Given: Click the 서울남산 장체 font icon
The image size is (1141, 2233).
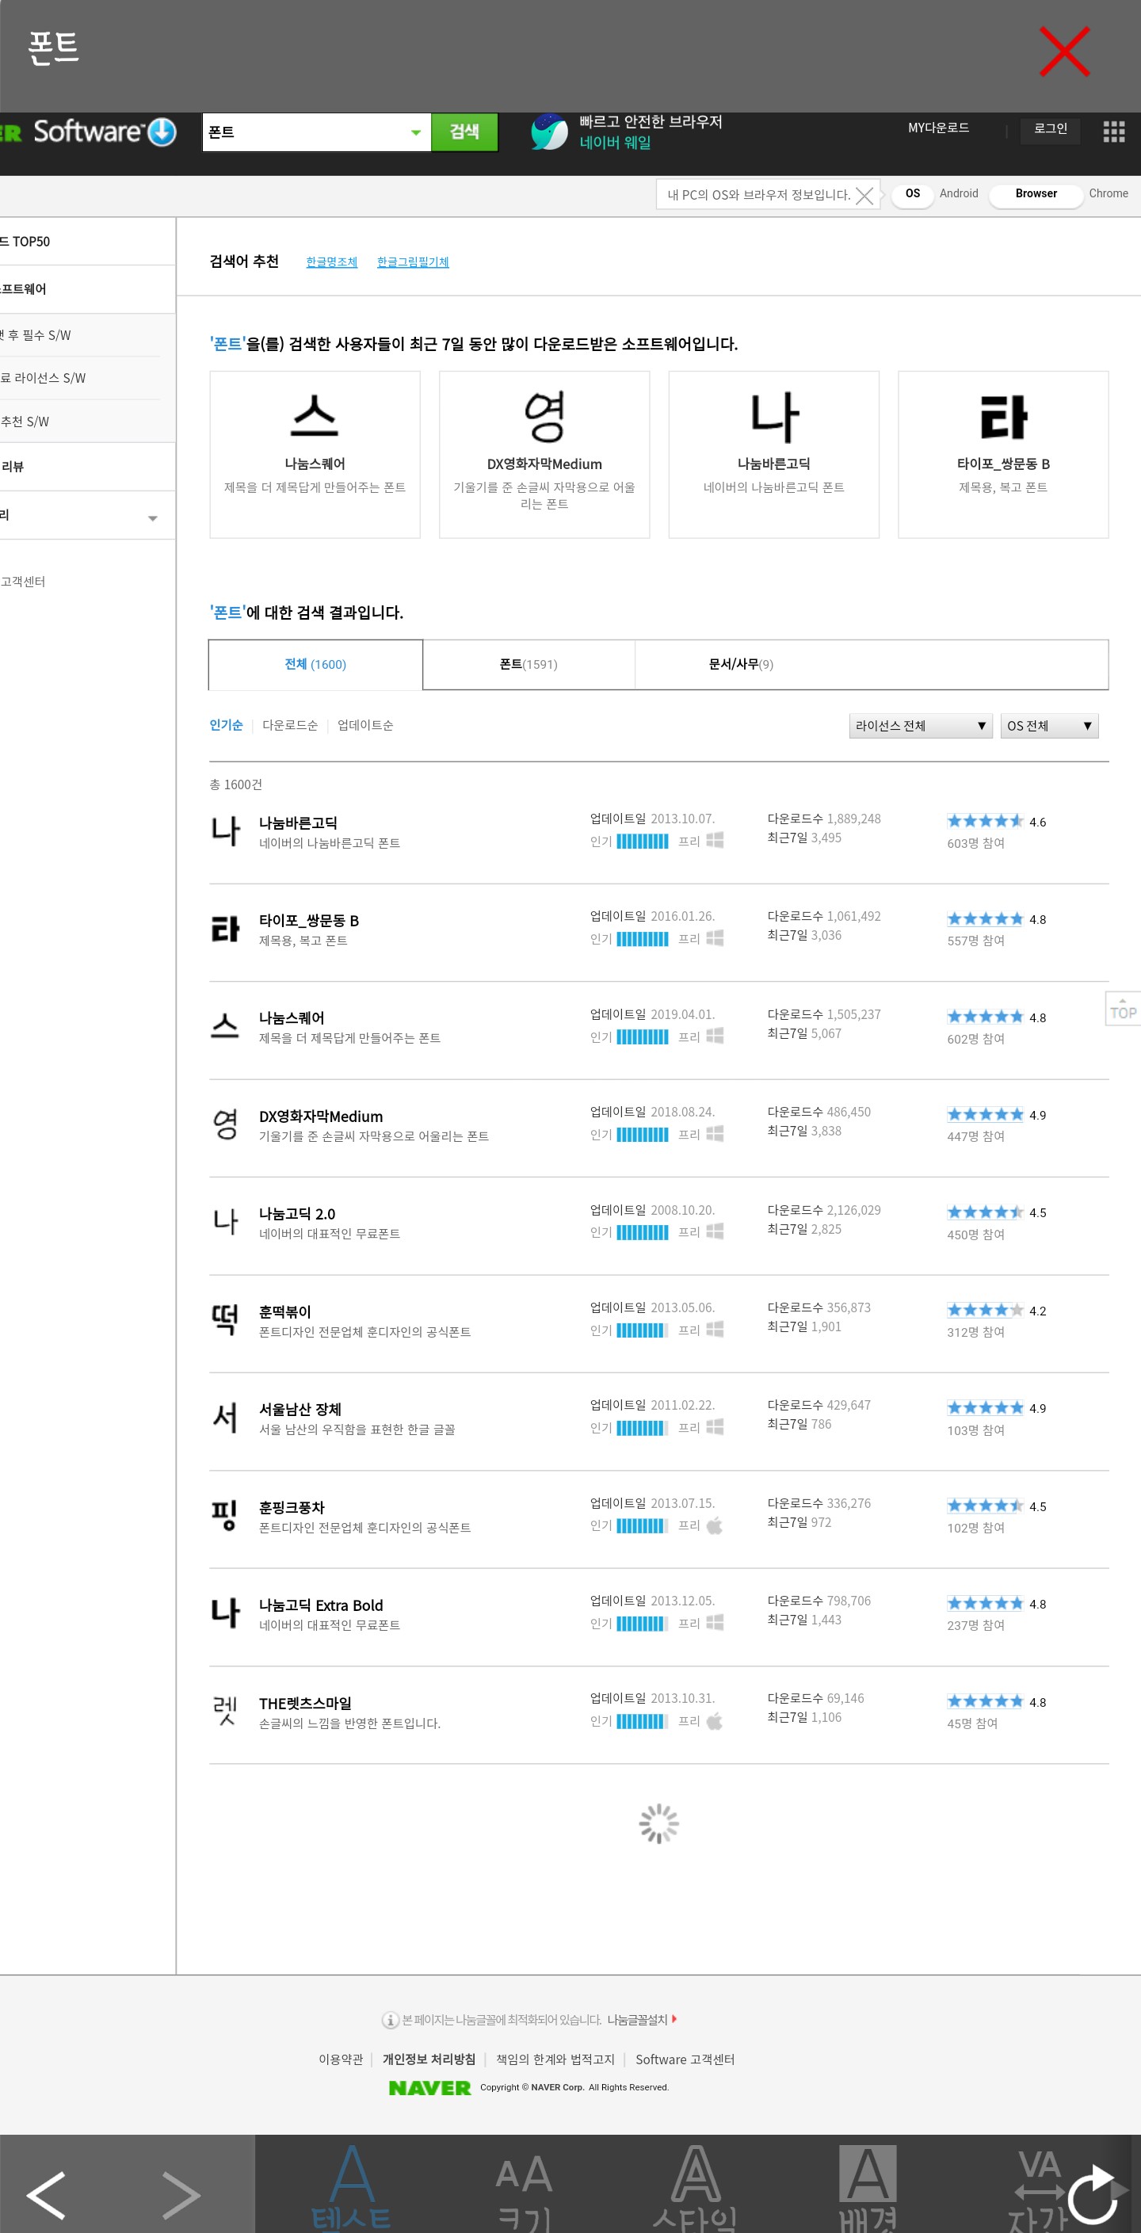Looking at the screenshot, I should (x=225, y=1418).
